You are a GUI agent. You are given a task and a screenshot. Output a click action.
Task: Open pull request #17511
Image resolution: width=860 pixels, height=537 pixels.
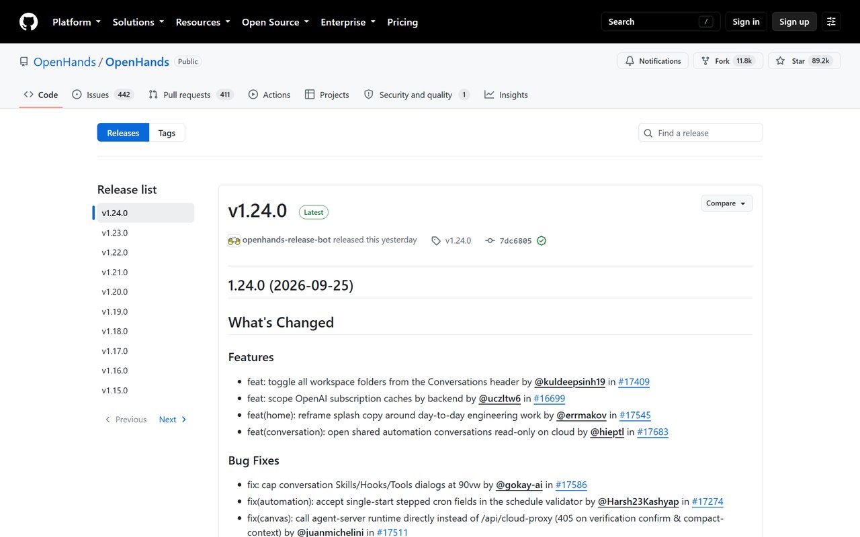coord(392,532)
